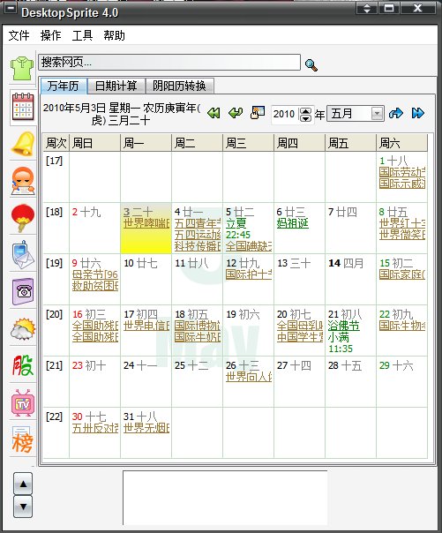The image size is (442, 533).
Task: Open the purple telephone book icon
Action: (x=23, y=292)
